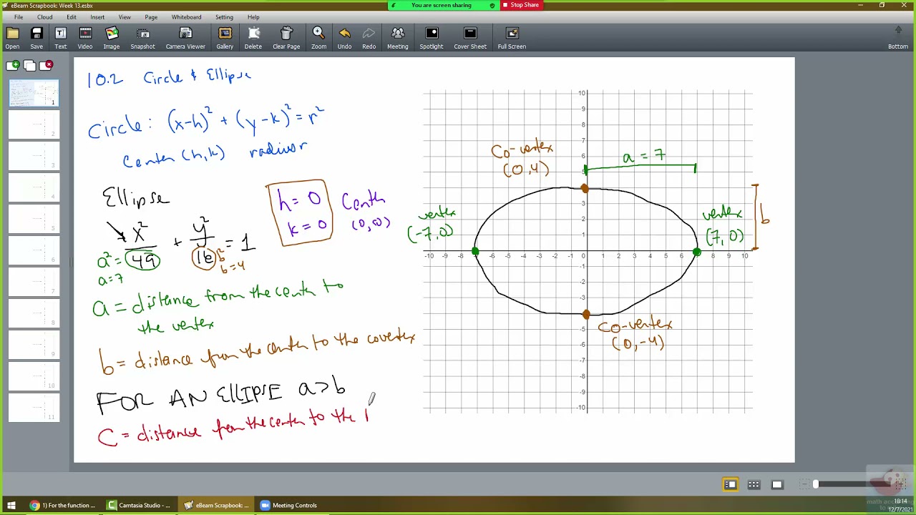The width and height of the screenshot is (916, 515).
Task: Open the Whiteboard menu
Action: pyautogui.click(x=186, y=17)
